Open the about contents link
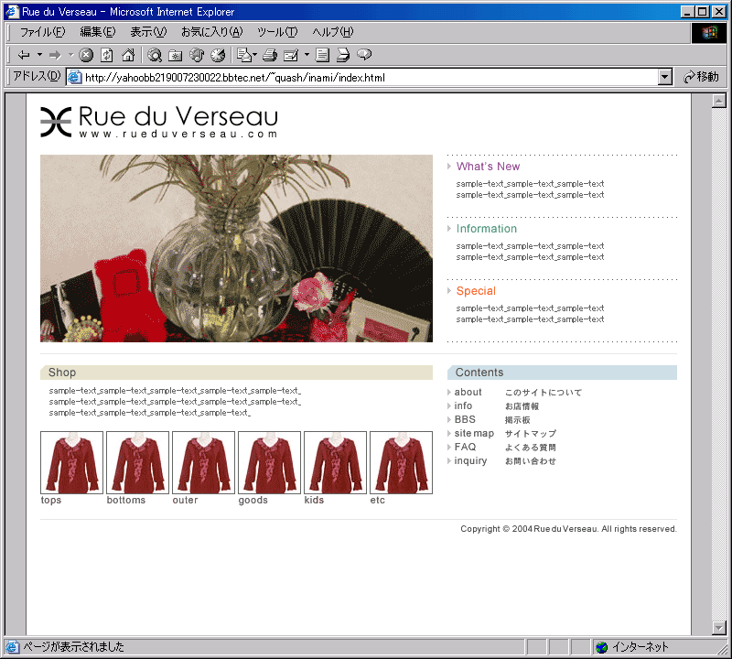This screenshot has height=659, width=732. point(468,393)
